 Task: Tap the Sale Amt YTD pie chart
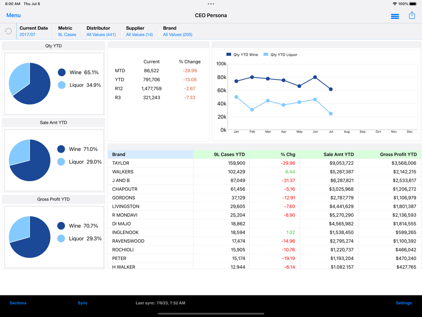click(x=30, y=160)
